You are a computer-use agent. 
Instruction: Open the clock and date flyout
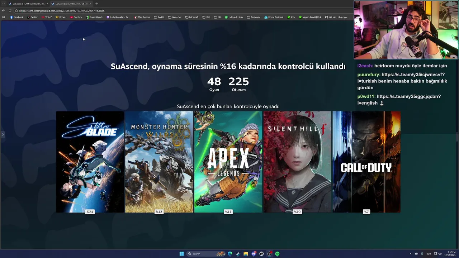pos(451,254)
